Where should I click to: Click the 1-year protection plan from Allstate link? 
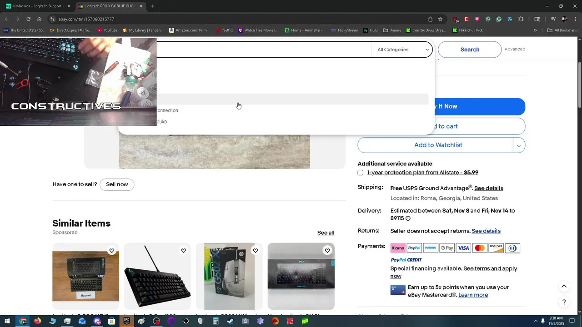tap(423, 173)
